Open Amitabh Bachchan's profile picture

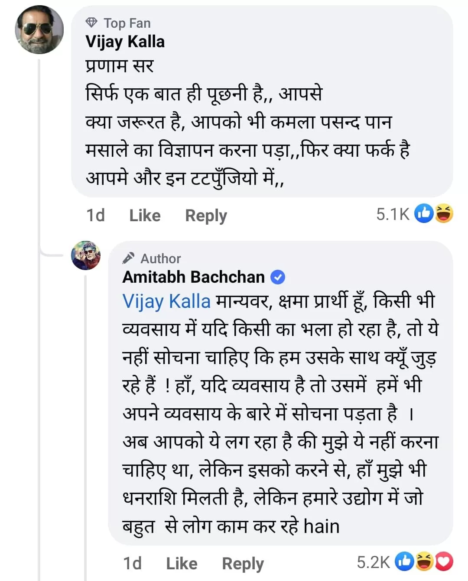pos(87,256)
